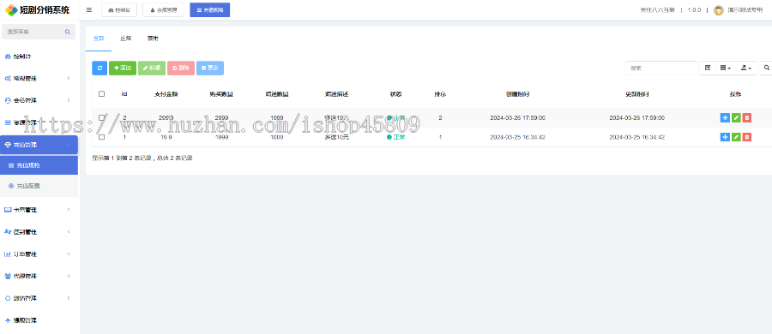Focus the sidebar menu search field
Screen dimensions: 772x334
pyautogui.click(x=39, y=32)
